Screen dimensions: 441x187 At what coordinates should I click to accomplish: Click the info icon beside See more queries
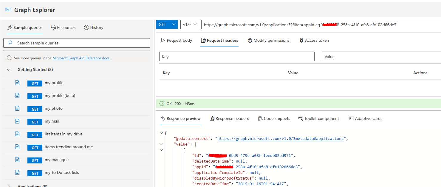tap(9, 58)
